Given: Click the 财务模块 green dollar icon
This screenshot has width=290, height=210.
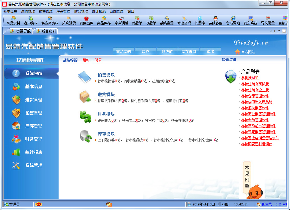Looking at the screenshot, I should point(85,116).
